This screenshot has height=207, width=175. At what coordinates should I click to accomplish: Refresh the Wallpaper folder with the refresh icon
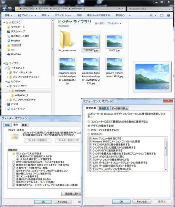click(123, 9)
